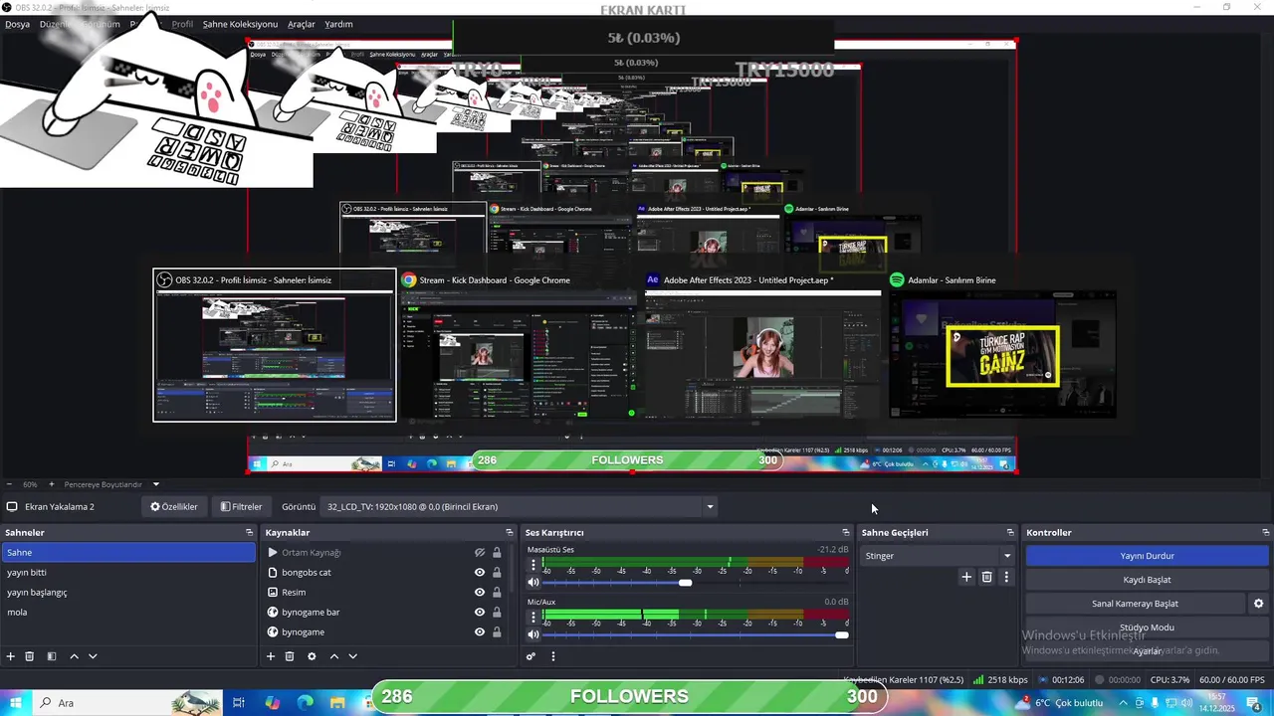Open the Profil menu
1274x716 pixels.
tap(182, 24)
